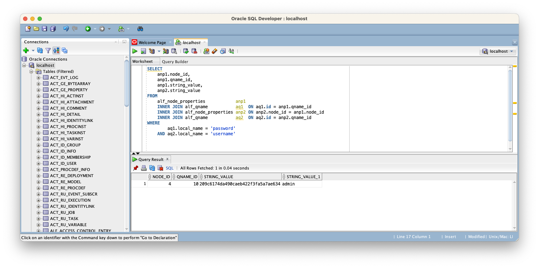Click the Autotrace icon
539x268 pixels.
coord(166,51)
